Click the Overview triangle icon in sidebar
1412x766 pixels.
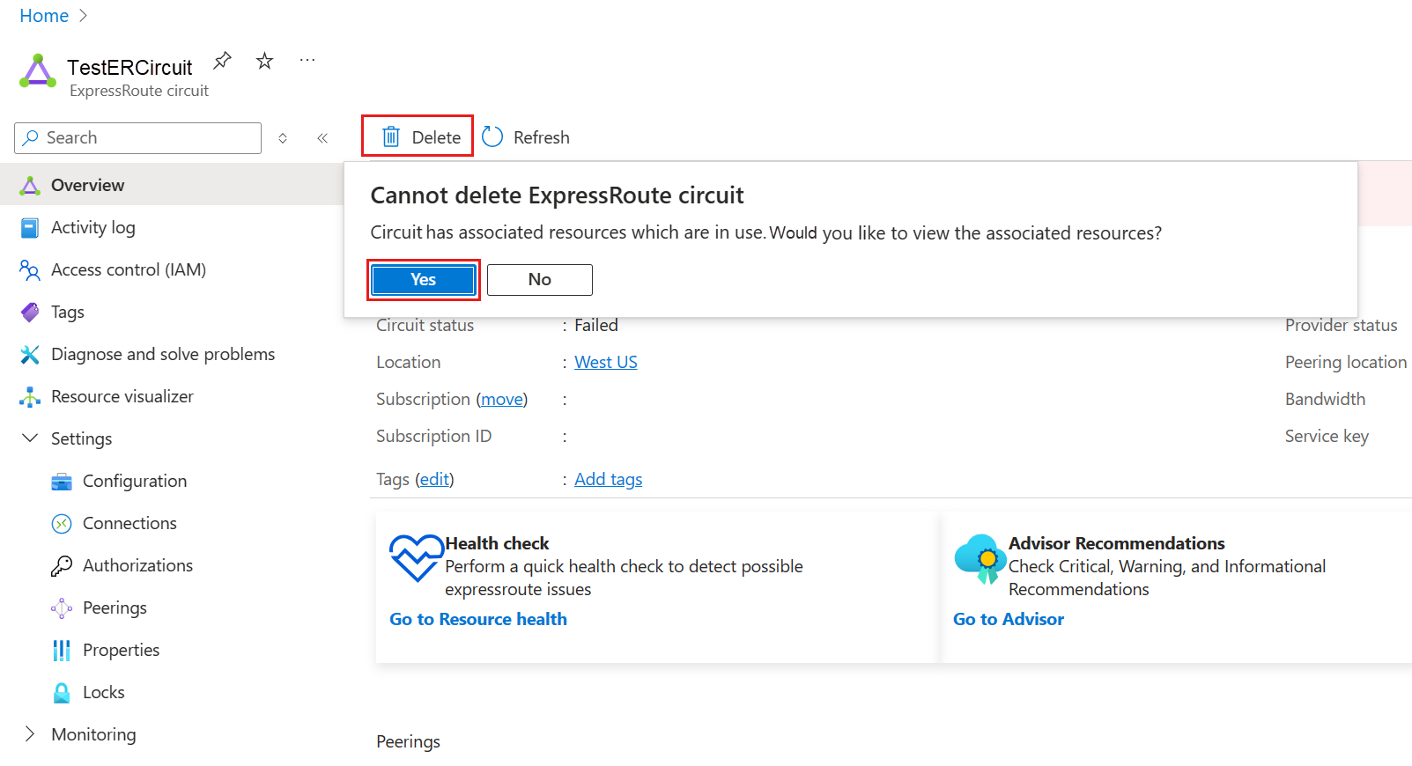30,185
